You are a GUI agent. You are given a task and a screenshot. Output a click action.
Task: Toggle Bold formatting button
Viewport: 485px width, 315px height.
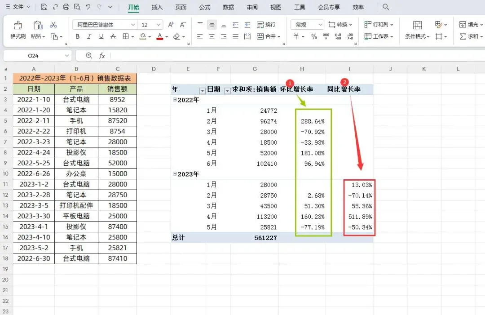[x=77, y=36]
